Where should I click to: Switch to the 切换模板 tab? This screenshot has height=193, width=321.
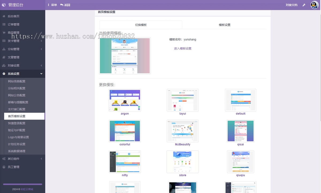141,25
